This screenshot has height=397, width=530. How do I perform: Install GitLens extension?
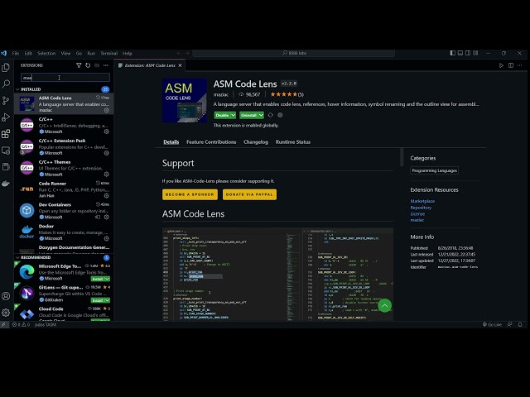pyautogui.click(x=98, y=300)
